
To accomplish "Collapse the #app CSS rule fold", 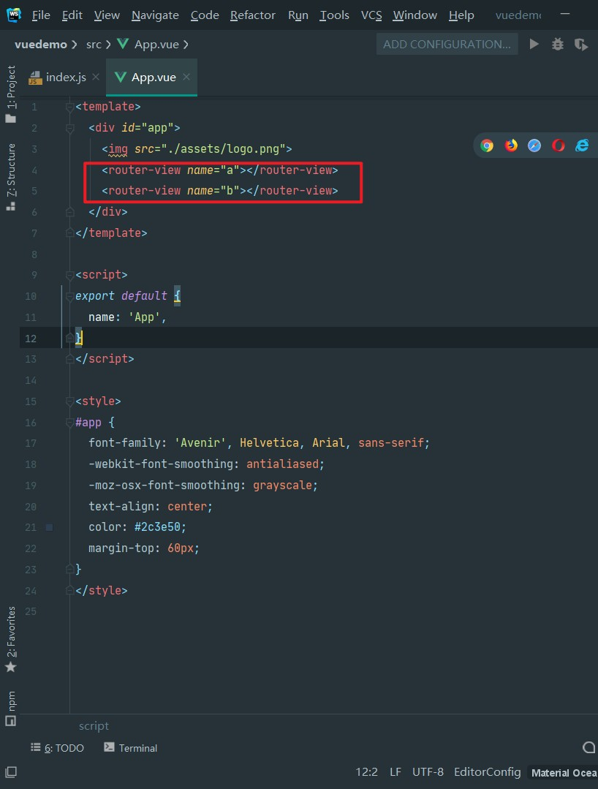I will [x=70, y=422].
